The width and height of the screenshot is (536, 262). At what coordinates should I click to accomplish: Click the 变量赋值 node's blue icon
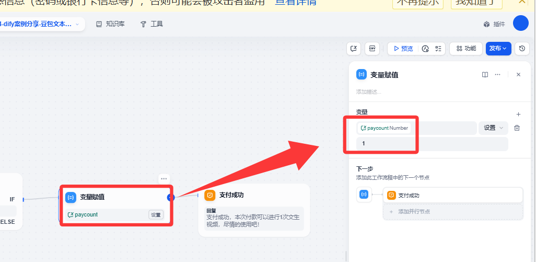(71, 197)
